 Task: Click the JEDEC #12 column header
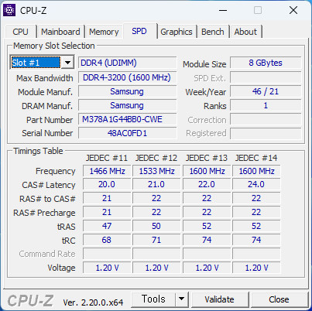[156, 158]
